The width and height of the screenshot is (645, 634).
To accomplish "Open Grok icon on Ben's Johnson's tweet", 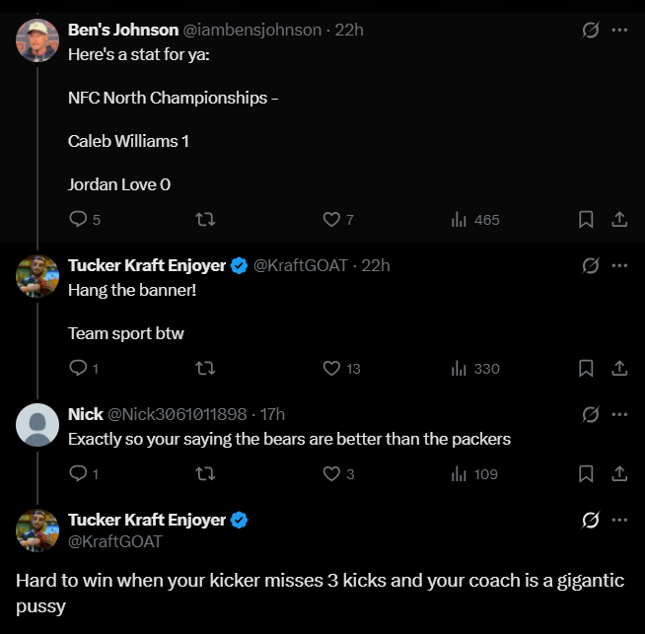I will [591, 30].
